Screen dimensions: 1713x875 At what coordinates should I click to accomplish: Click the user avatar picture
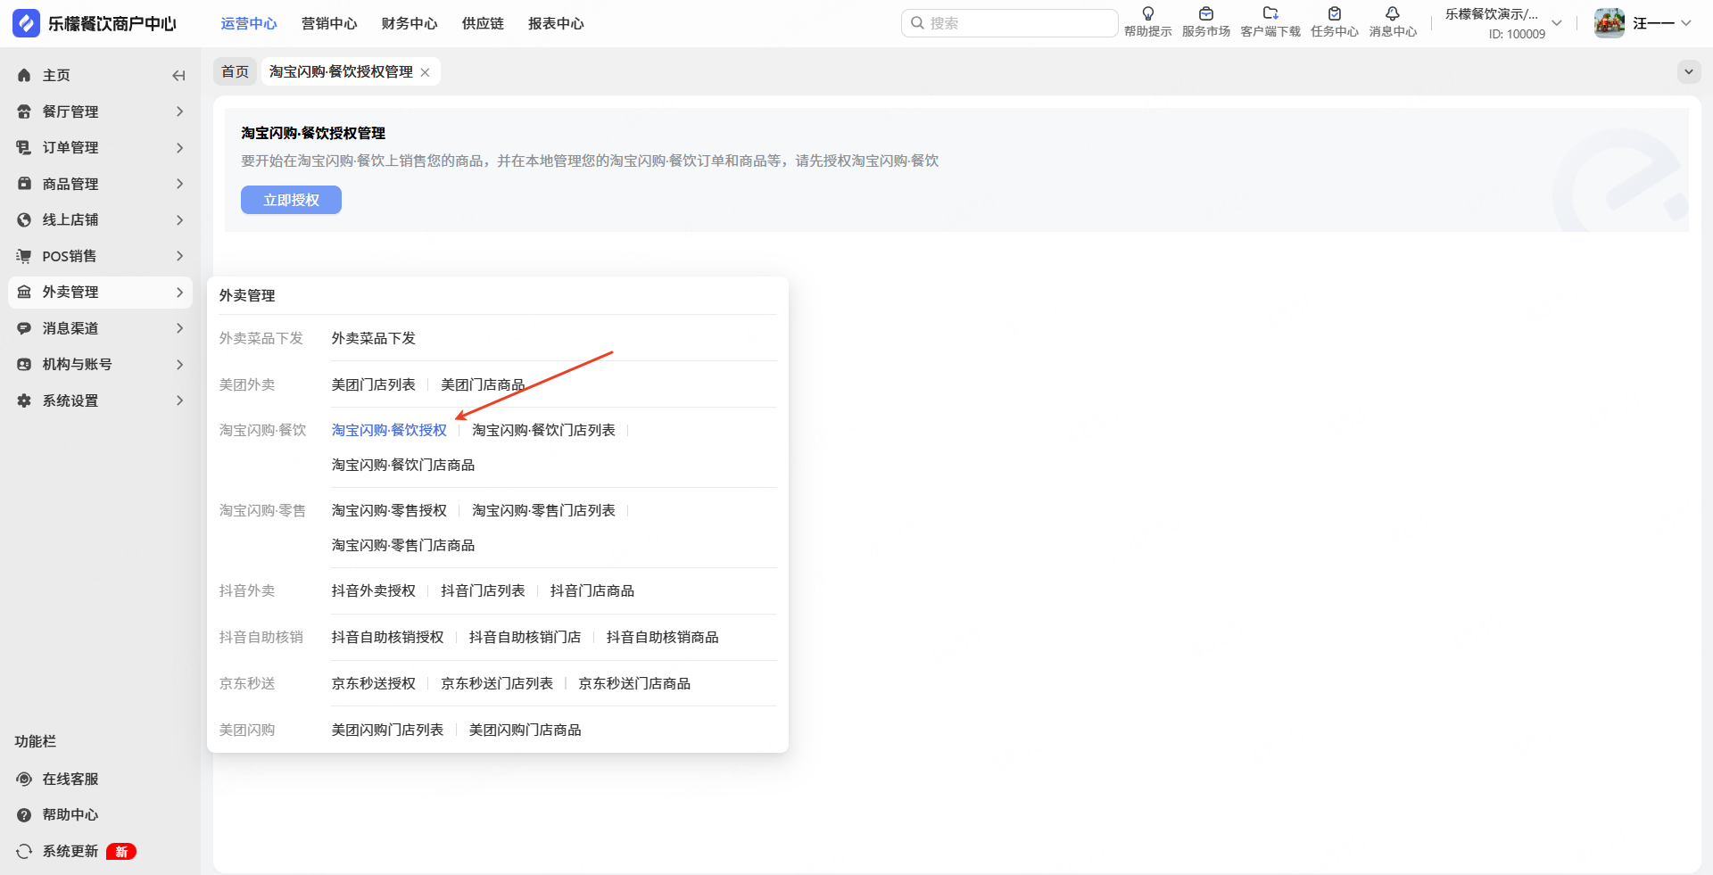tap(1610, 23)
